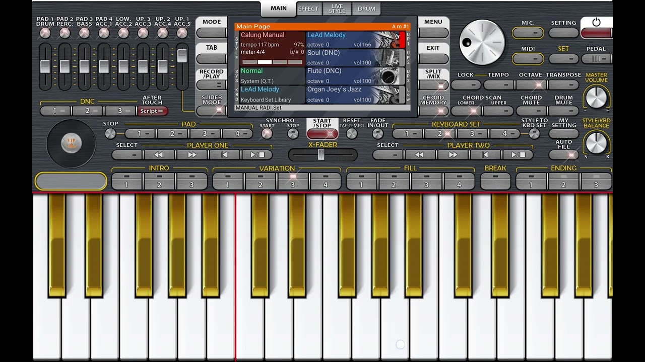
Task: Toggle the MIDI button
Action: 528,59
